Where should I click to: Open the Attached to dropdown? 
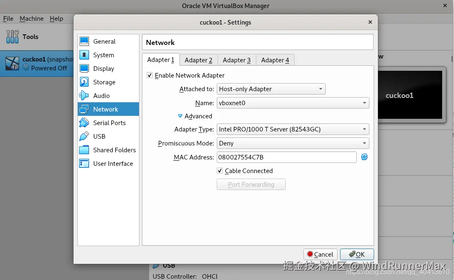(x=271, y=89)
